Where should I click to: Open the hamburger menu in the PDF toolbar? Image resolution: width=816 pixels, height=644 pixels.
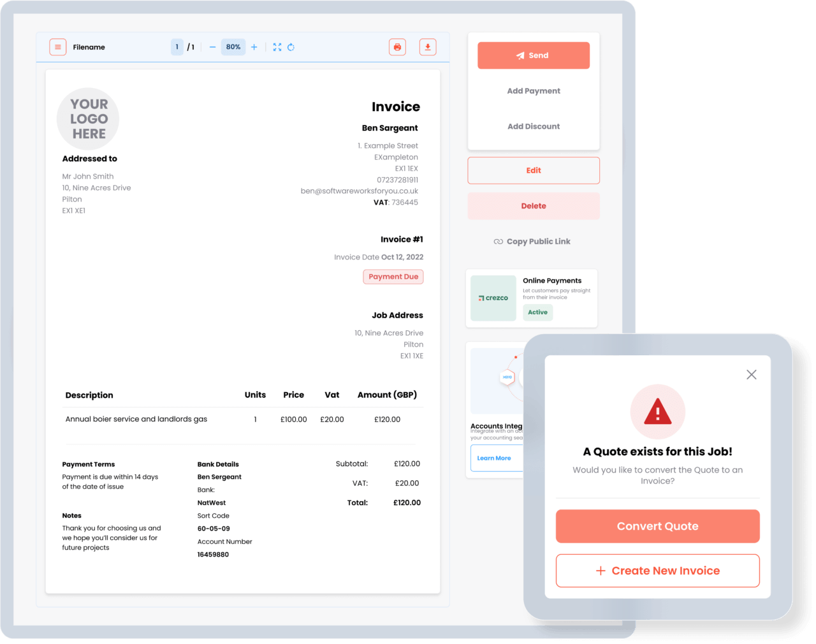[x=57, y=47]
